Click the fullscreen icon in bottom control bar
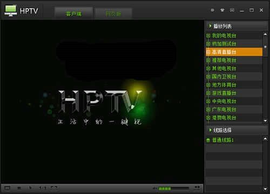 pos(8,188)
